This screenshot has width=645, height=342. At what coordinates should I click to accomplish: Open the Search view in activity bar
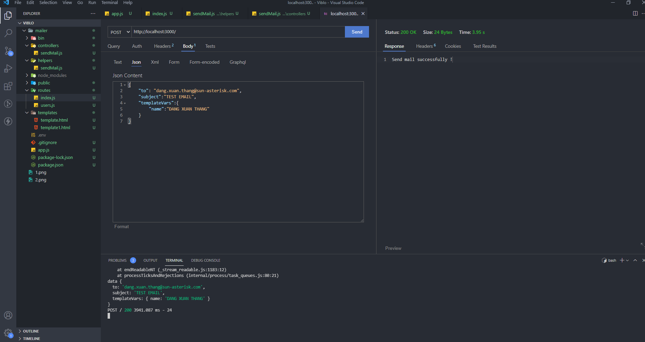[8, 33]
